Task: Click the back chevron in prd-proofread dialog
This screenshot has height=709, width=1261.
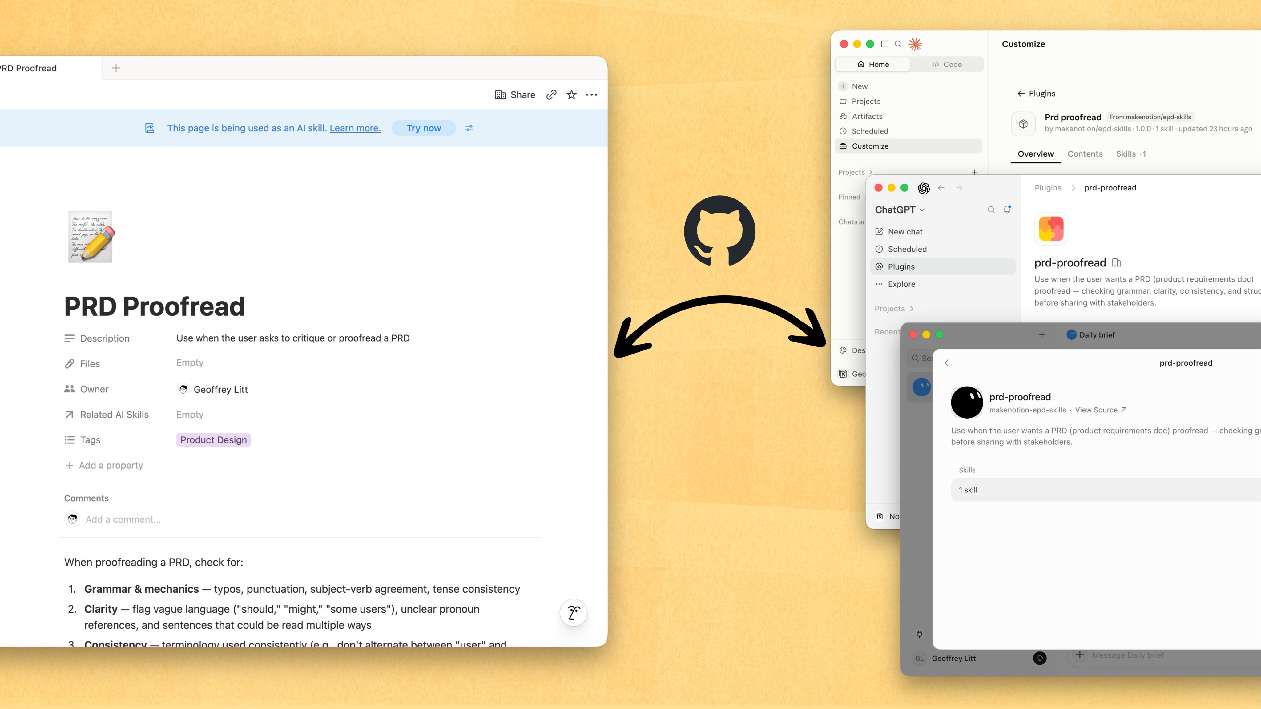Action: pos(947,363)
